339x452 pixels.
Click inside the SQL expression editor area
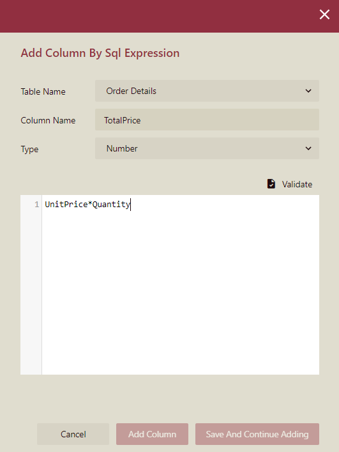[x=181, y=284]
